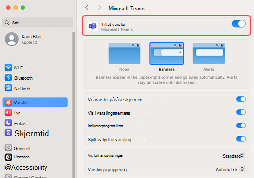This screenshot has height=178, width=254.
Task: Click the Nettverk globe icon
Action: pos(8,88)
